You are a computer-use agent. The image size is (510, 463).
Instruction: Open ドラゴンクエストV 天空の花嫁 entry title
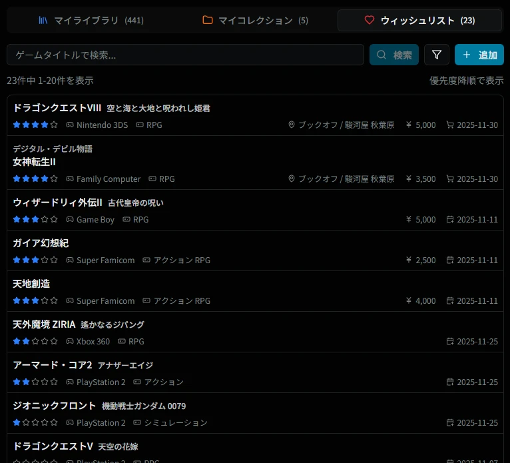pos(75,446)
